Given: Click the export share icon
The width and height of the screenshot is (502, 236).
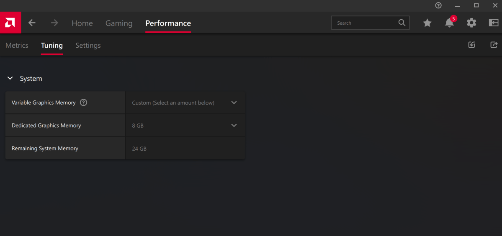Looking at the screenshot, I should (494, 45).
